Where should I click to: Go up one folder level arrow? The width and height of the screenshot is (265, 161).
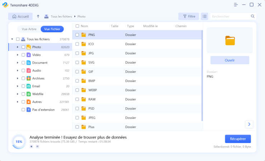point(38,16)
